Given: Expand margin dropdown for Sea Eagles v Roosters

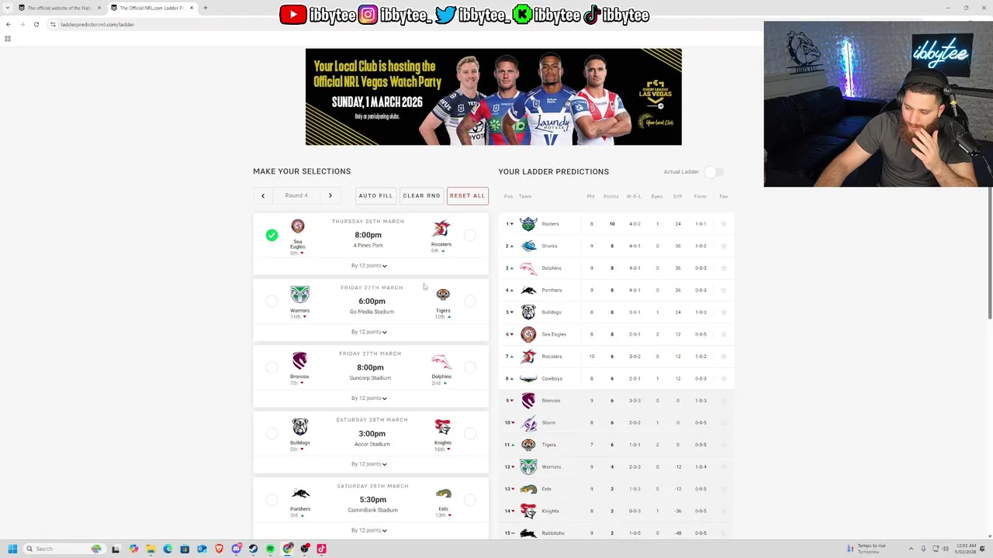Looking at the screenshot, I should coord(369,266).
